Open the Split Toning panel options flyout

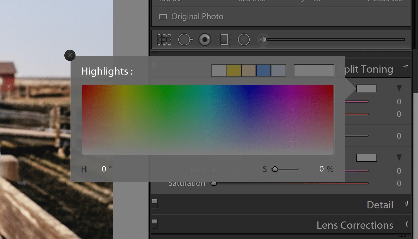[x=405, y=68]
